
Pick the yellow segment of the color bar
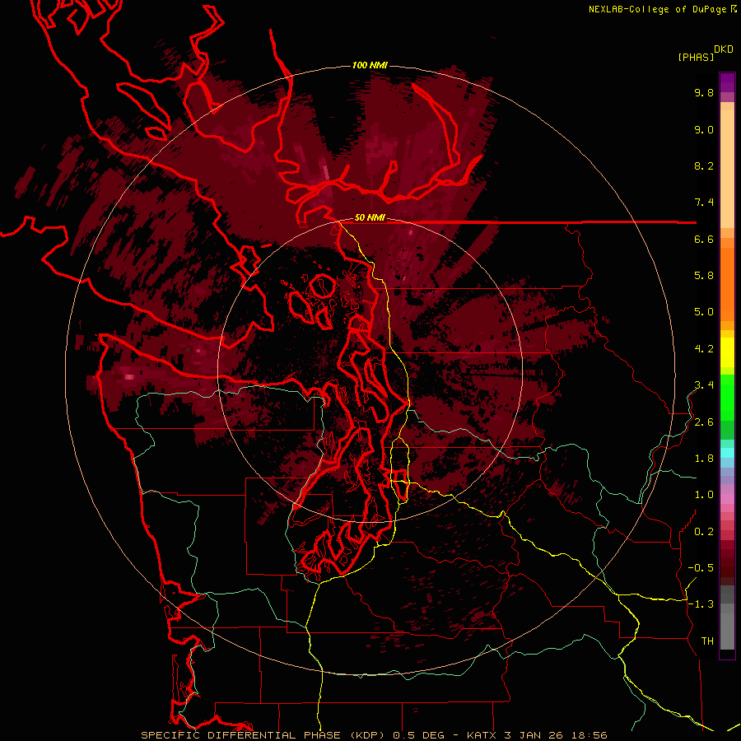[x=727, y=352]
